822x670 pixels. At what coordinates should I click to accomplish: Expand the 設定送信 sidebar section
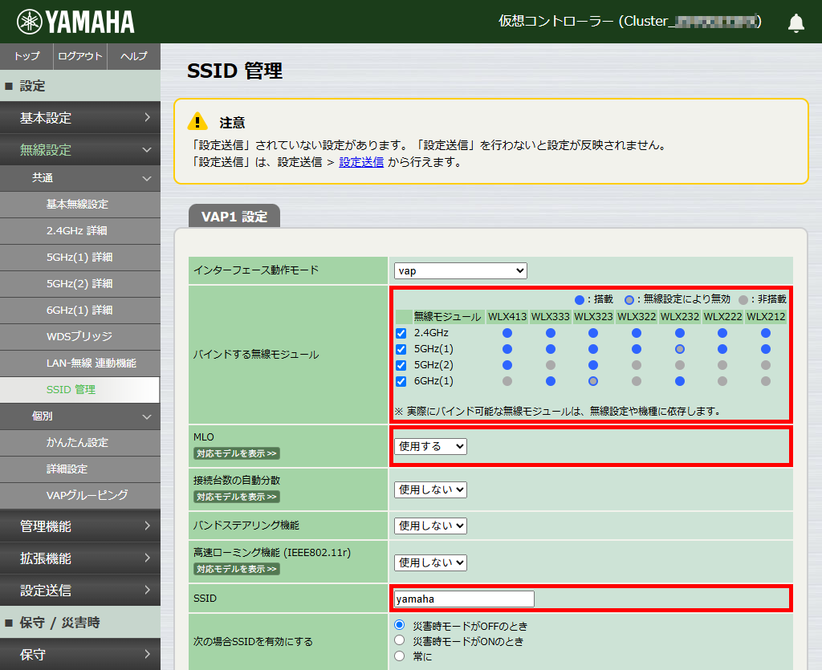point(80,591)
